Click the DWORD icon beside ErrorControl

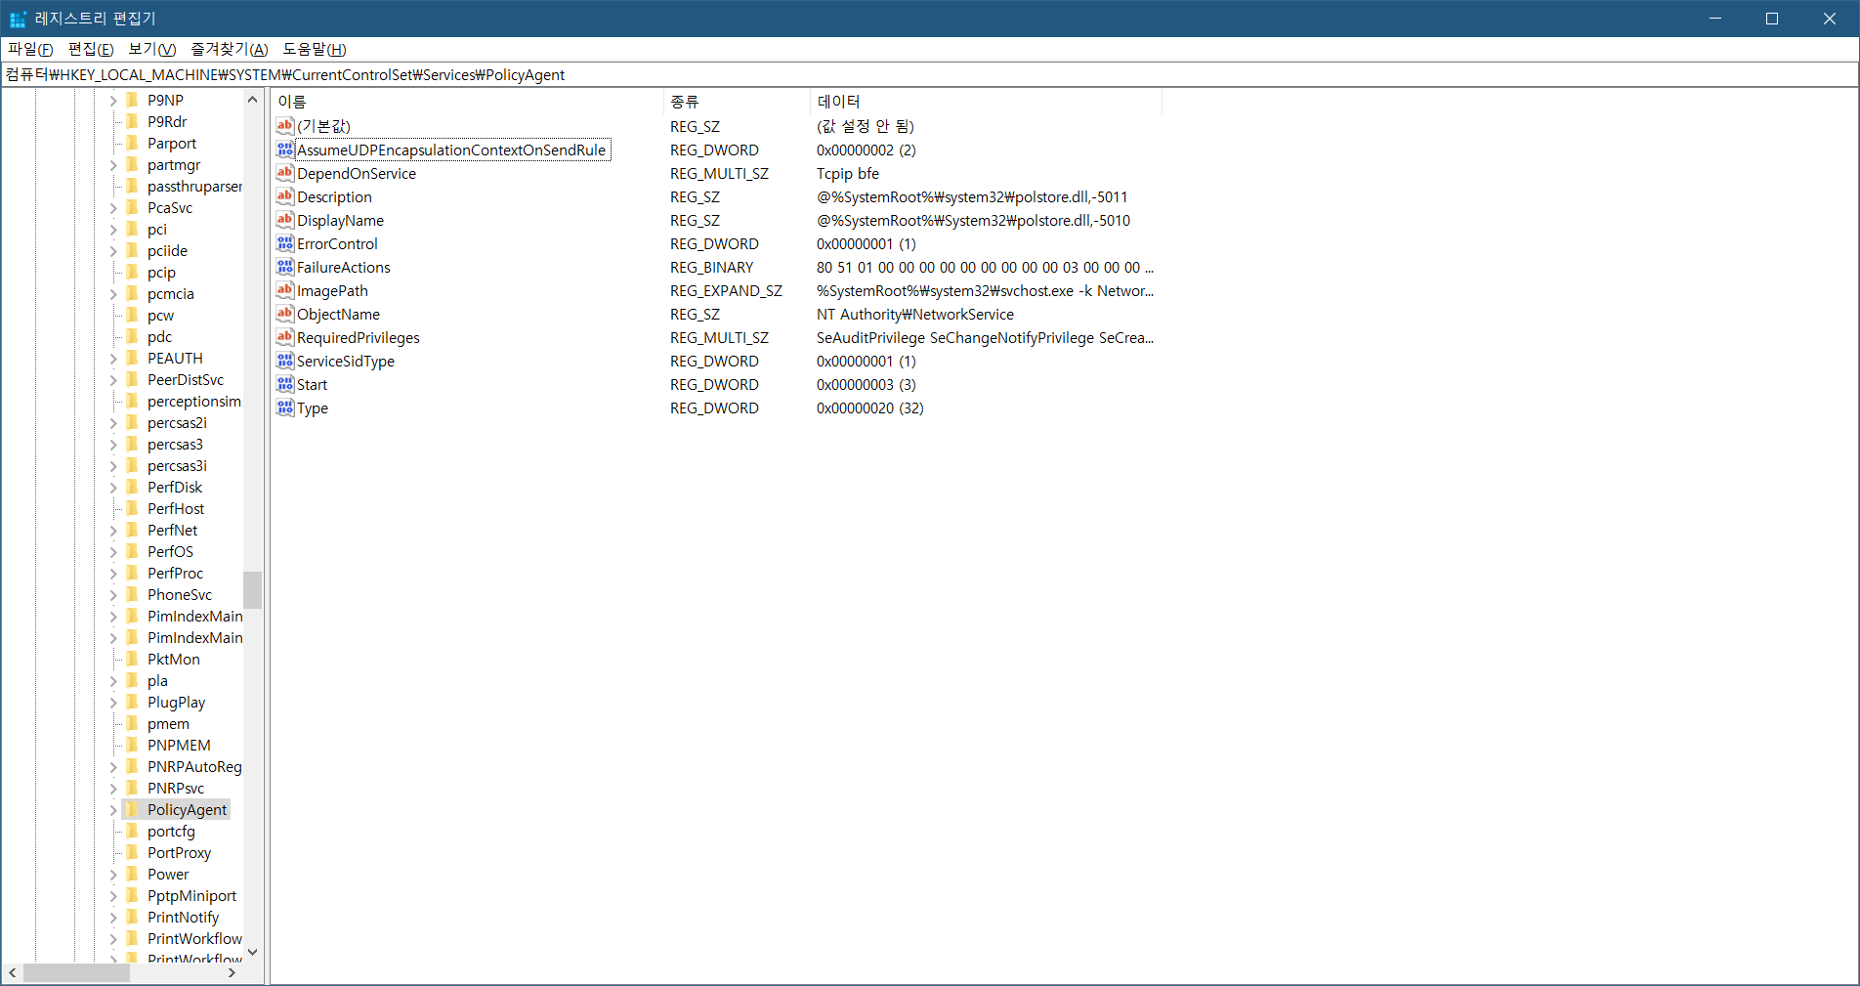click(x=284, y=243)
